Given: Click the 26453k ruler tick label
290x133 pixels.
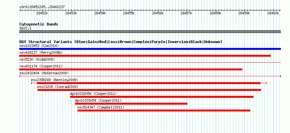Looking at the screenshot, I should point(71,13).
